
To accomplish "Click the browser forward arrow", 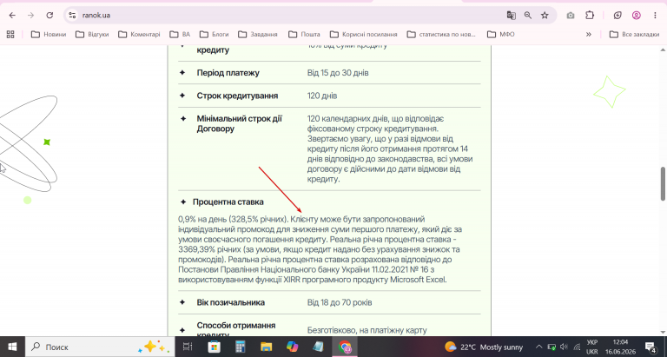I will [x=30, y=16].
